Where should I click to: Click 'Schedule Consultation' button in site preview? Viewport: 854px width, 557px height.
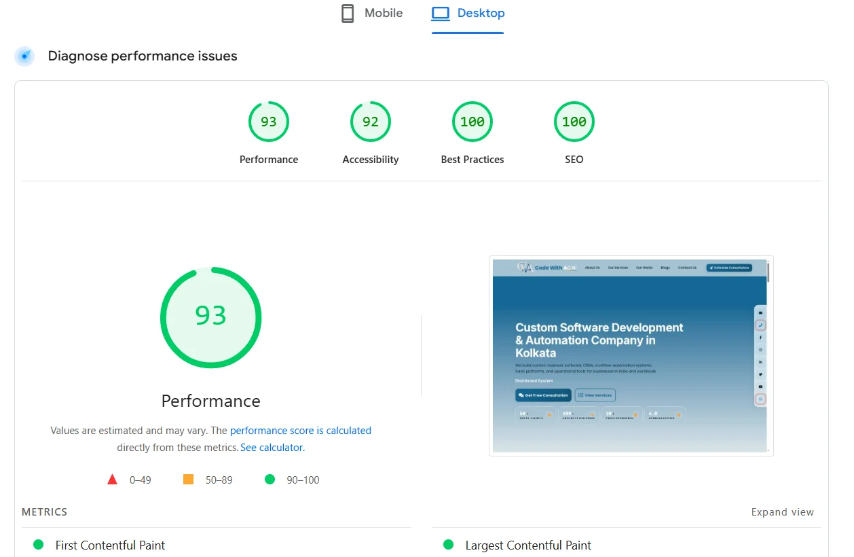point(729,268)
